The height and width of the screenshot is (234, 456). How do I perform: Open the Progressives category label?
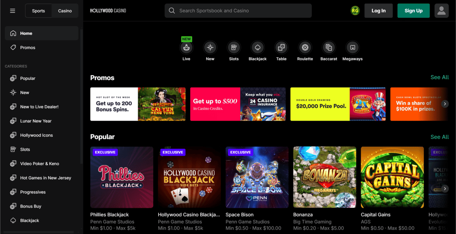(33, 192)
